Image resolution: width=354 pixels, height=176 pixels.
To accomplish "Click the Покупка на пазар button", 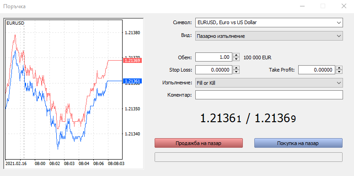I will (x=298, y=143).
